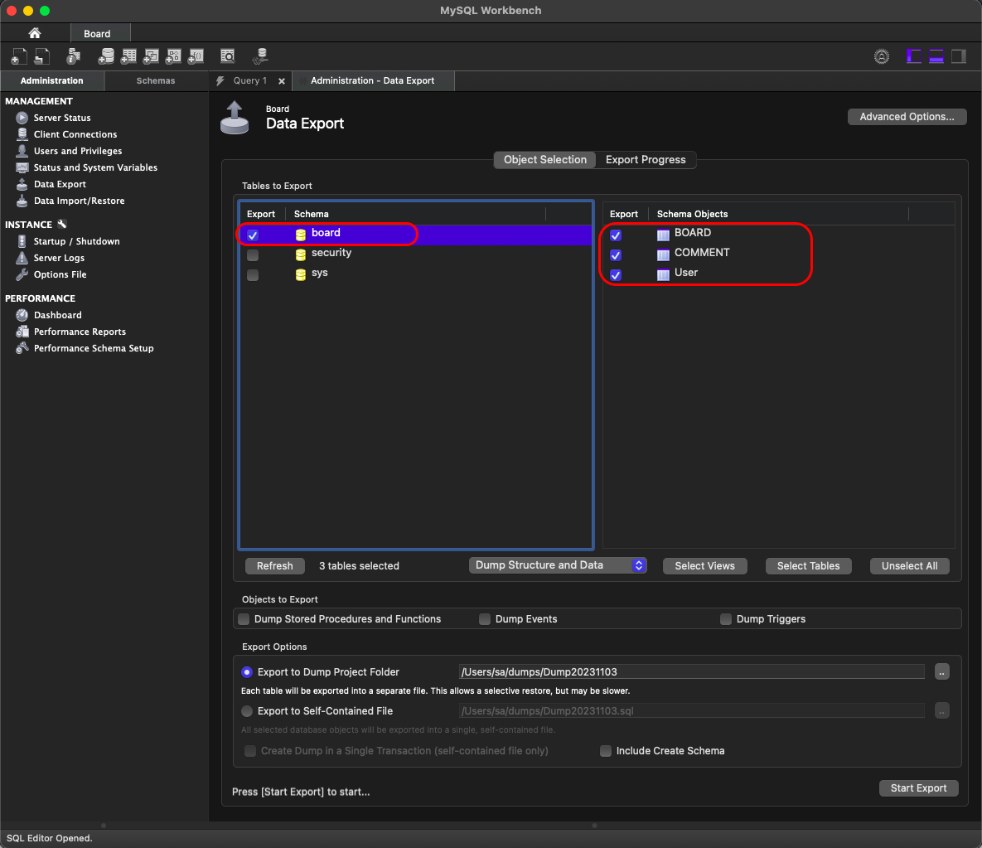Image resolution: width=982 pixels, height=848 pixels.
Task: Open the object inspector icon in toolbar
Action: (x=73, y=56)
